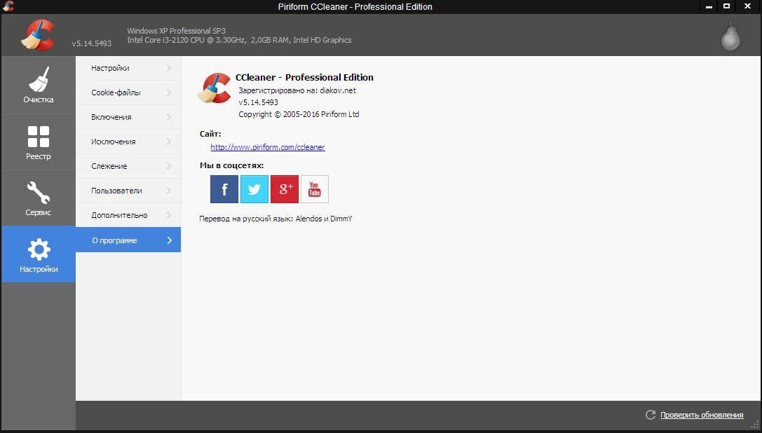
Task: Minimize the CCleaner window
Action: (x=709, y=6)
